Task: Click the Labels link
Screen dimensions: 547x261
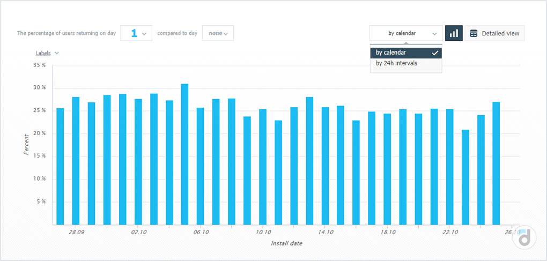Action: click(x=43, y=53)
